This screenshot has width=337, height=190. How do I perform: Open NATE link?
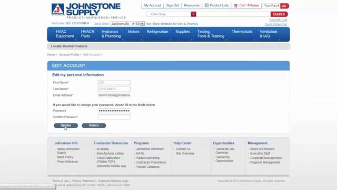tap(140, 154)
